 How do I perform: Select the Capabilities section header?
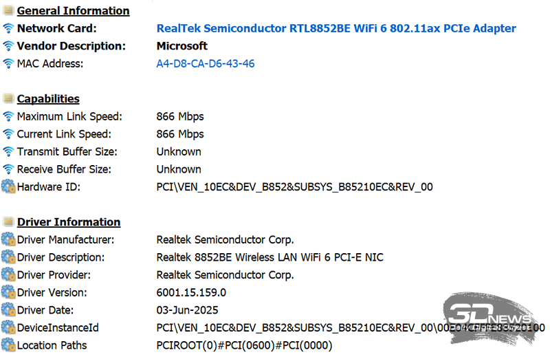(x=48, y=99)
